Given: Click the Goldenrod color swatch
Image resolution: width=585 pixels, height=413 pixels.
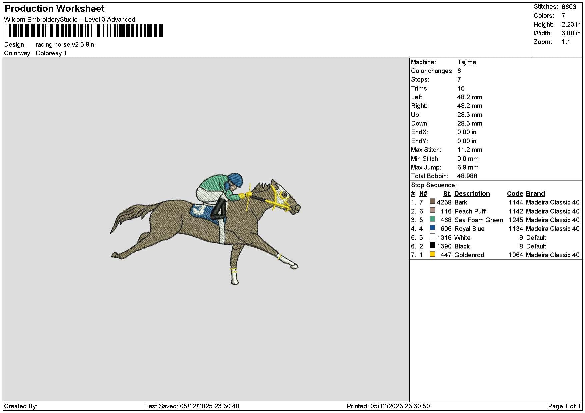Looking at the screenshot, I should click(432, 254).
